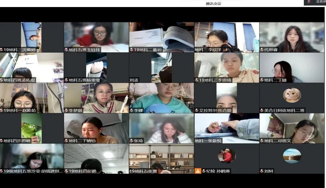Click the muted mic icon beside 李梦琪
The height and width of the screenshot is (188, 326).
[x=66, y=110]
